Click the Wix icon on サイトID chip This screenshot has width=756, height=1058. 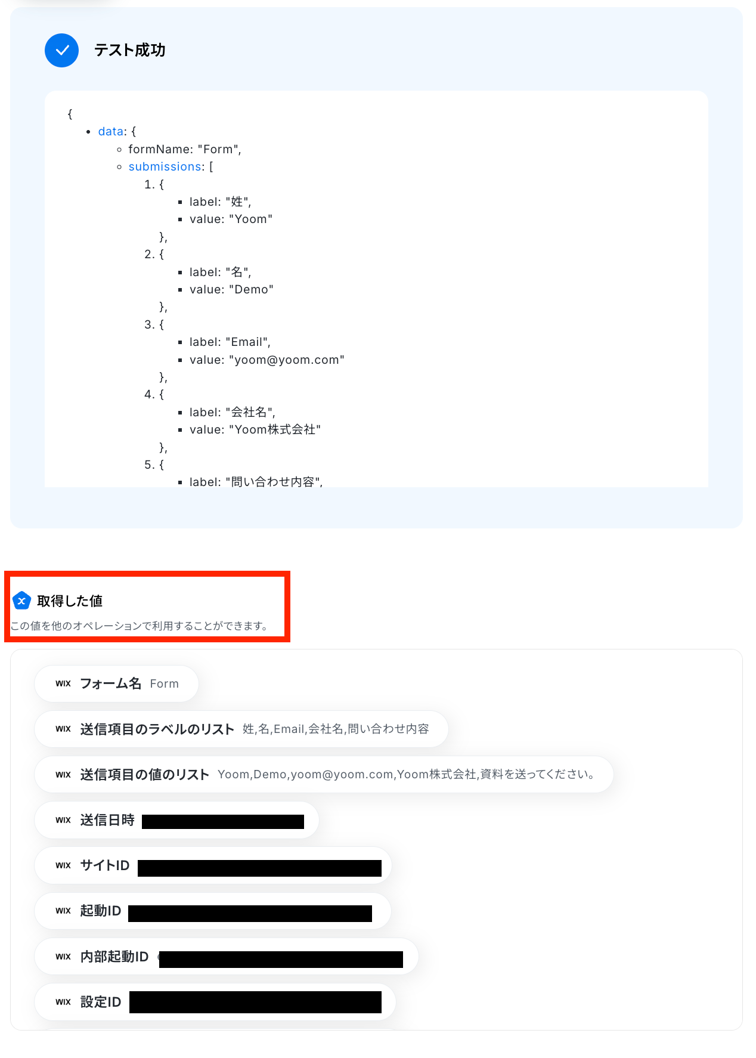pyautogui.click(x=63, y=865)
